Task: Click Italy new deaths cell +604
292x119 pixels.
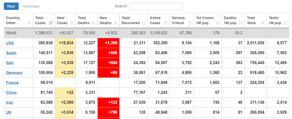Action: [x=109, y=63]
